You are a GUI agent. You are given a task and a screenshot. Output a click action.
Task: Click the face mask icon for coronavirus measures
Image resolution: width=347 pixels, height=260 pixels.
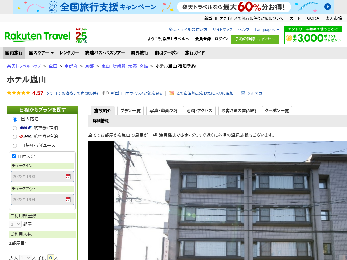click(106, 93)
